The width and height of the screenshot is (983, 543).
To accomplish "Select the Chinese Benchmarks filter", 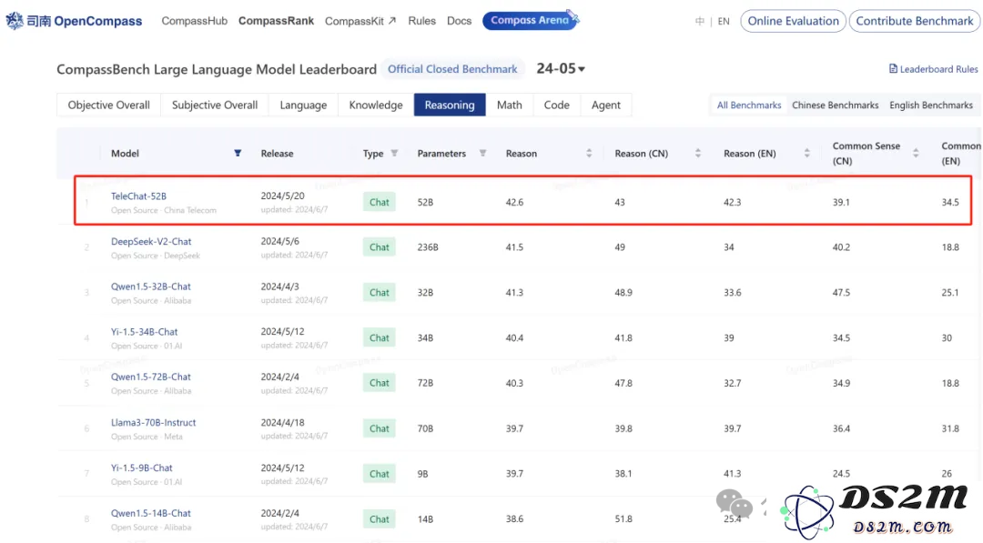I will 835,106.
